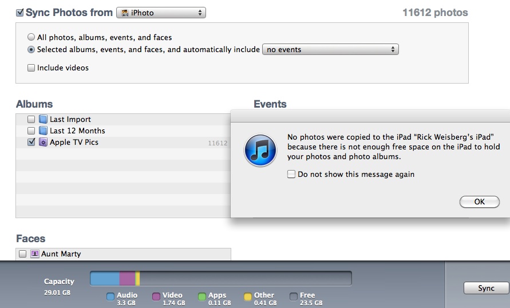Click the Capacity 29.01 GB label
The width and height of the screenshot is (510, 308).
(59, 287)
